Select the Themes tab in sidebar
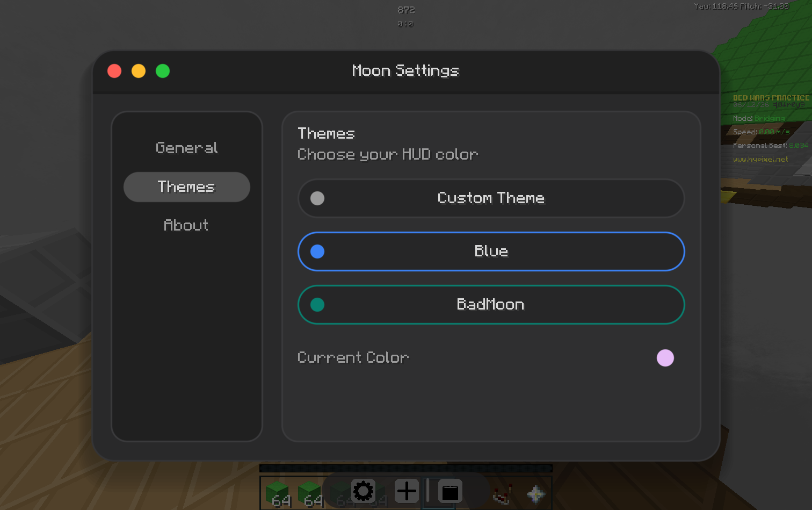 187,187
